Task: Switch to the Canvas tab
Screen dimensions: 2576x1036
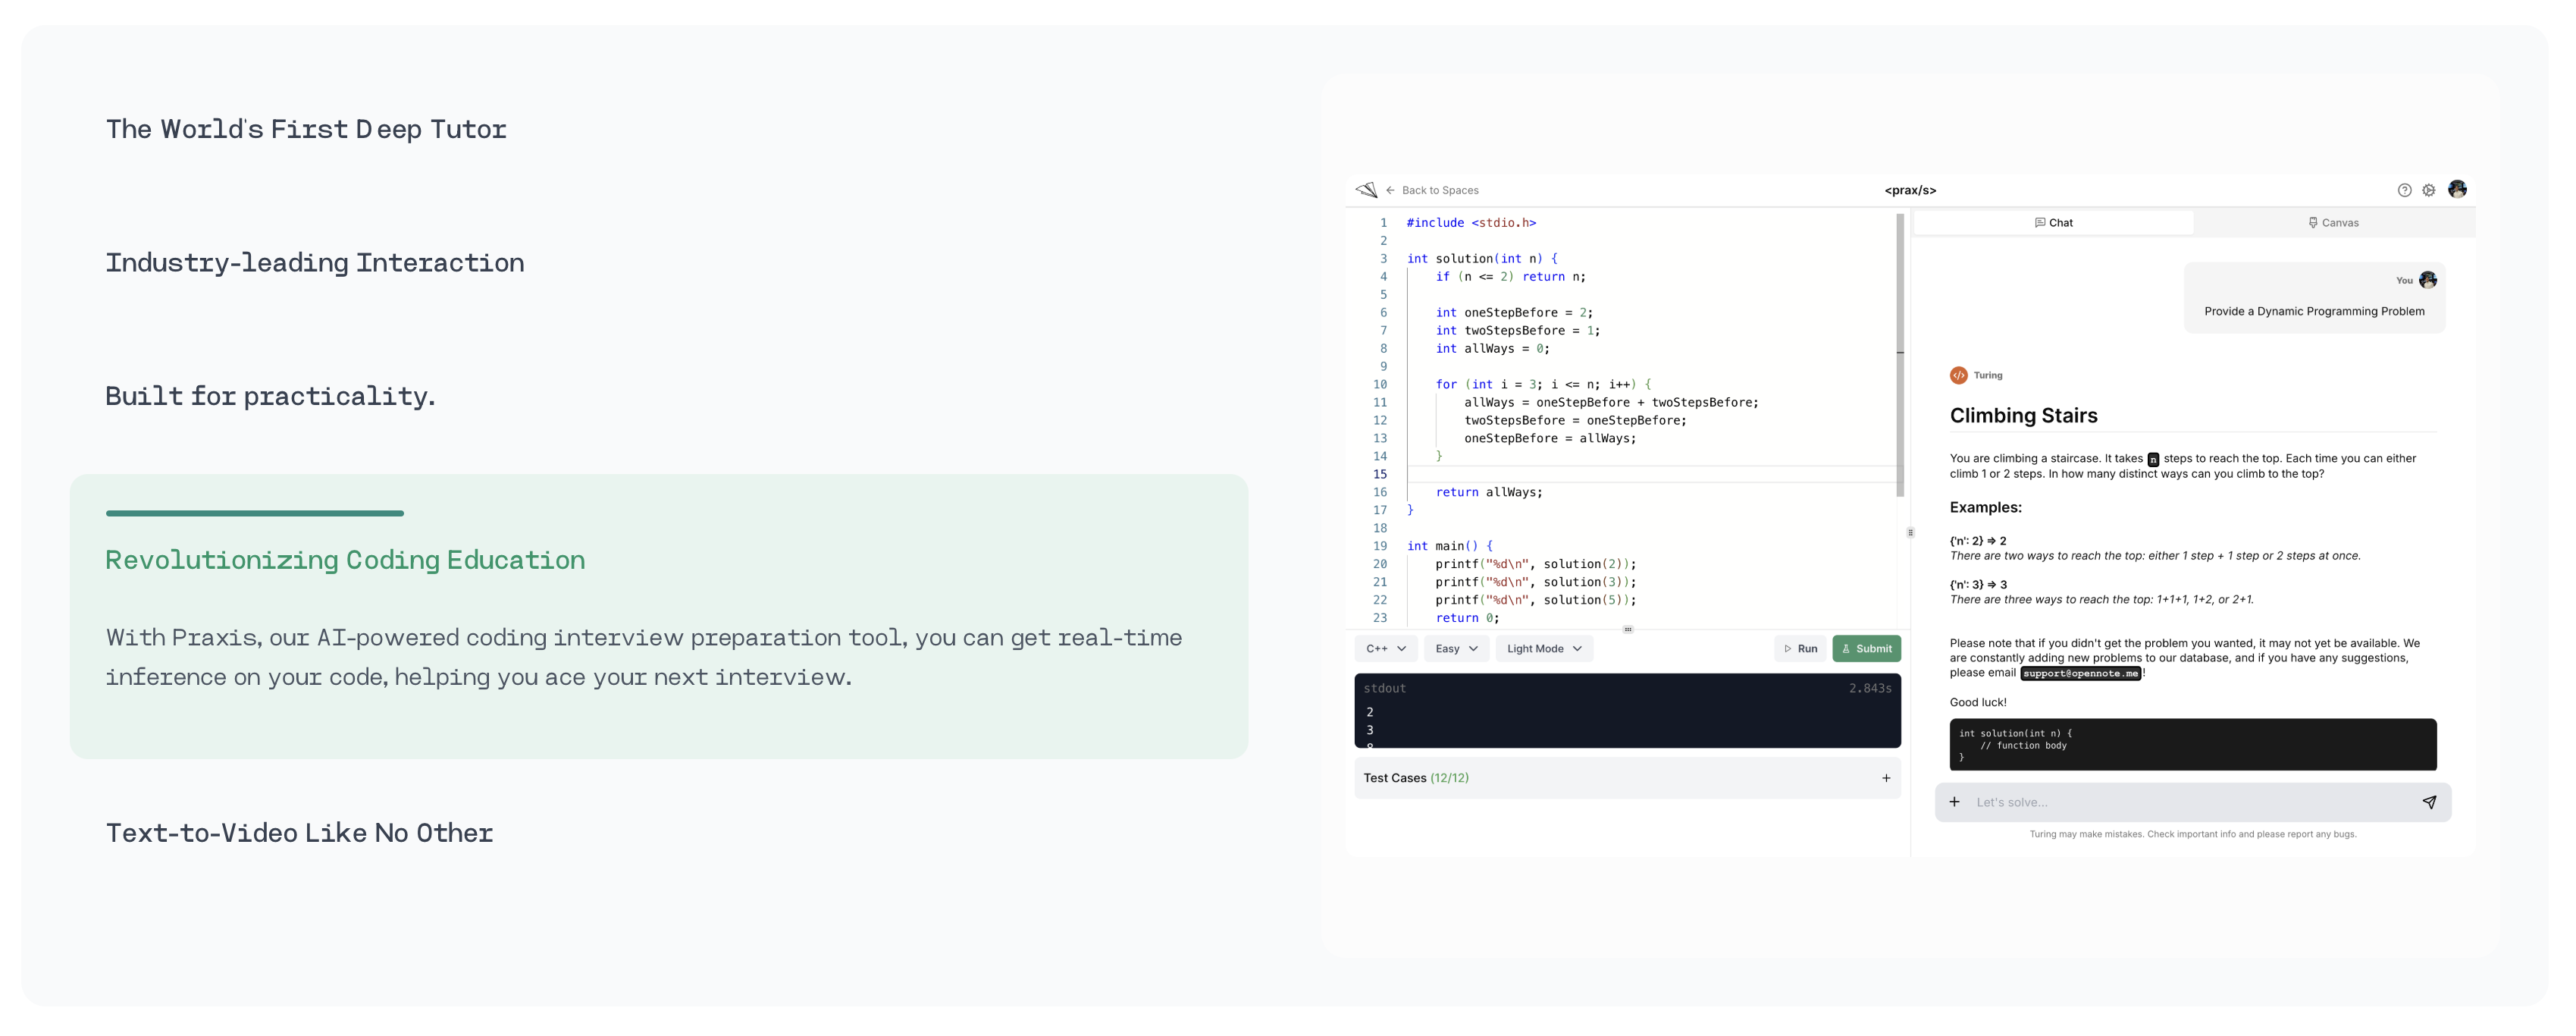Action: tap(2333, 223)
